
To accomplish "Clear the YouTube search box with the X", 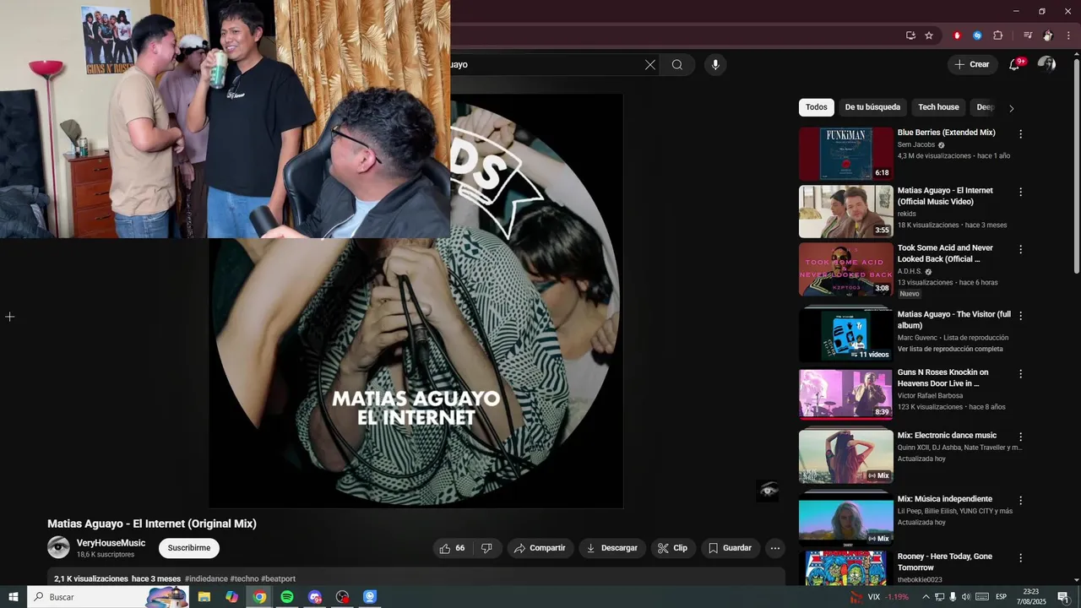I will point(650,64).
